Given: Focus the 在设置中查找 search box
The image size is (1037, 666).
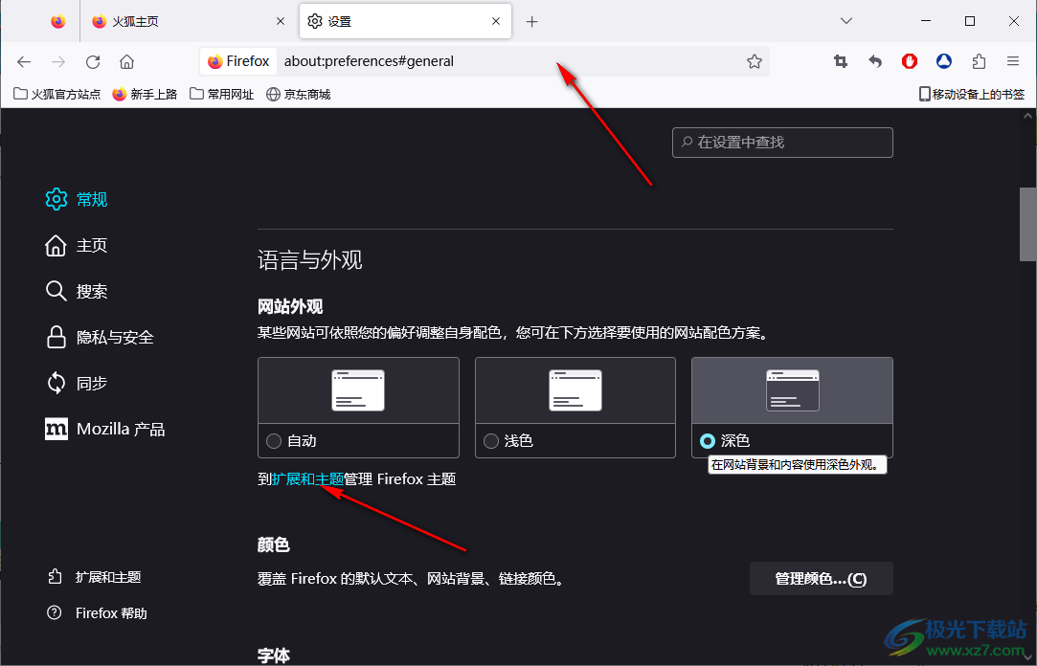Looking at the screenshot, I should pyautogui.click(x=782, y=143).
